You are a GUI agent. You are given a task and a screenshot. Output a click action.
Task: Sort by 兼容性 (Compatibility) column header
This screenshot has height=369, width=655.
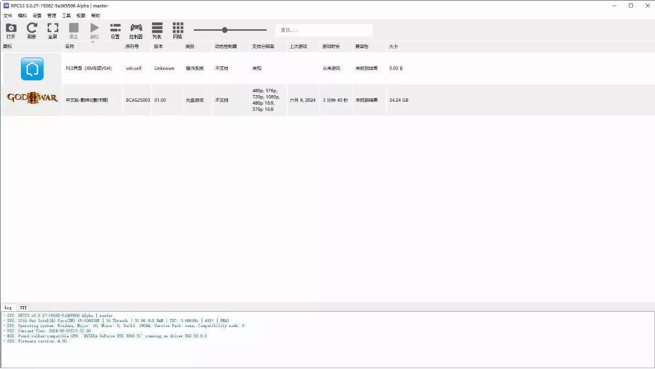coord(369,47)
